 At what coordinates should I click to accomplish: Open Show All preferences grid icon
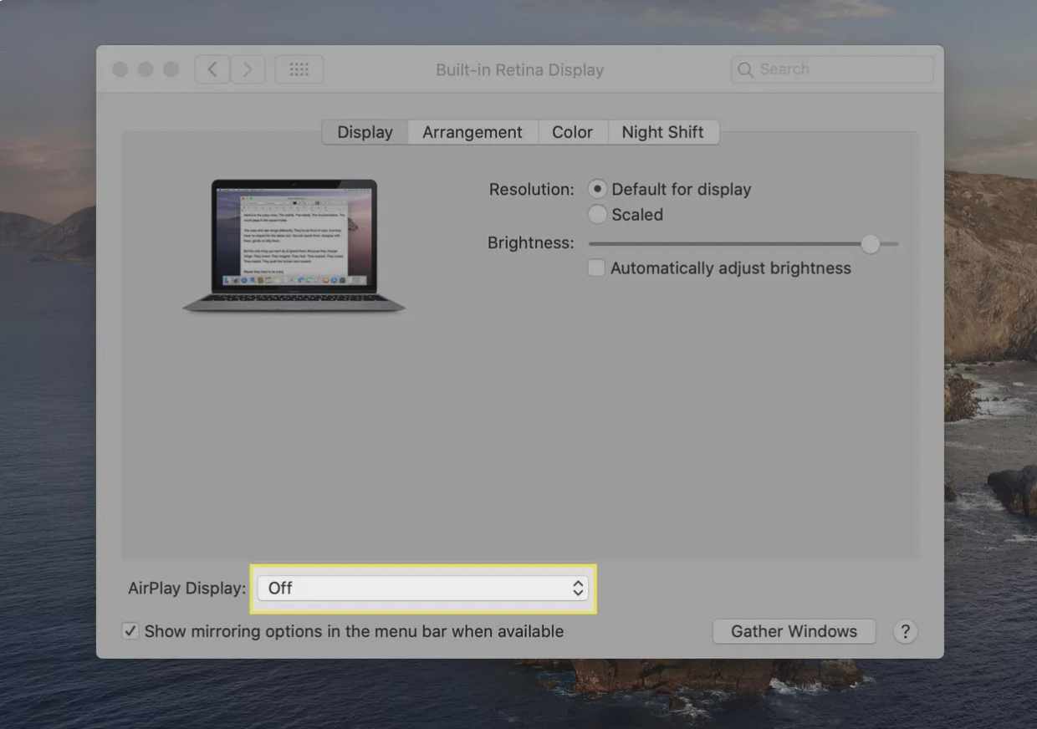click(x=299, y=69)
